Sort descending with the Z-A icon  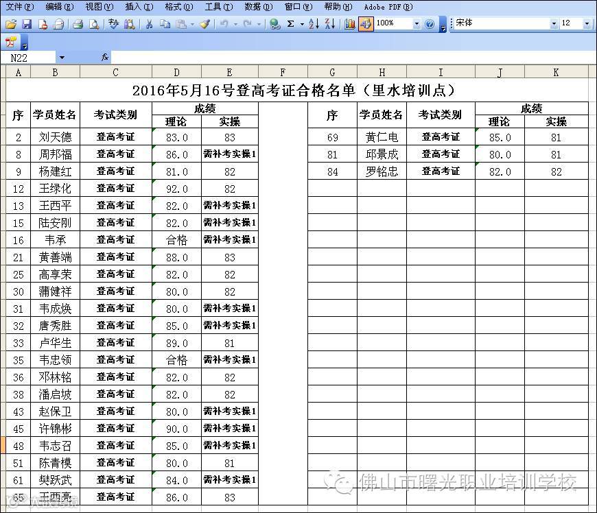tap(330, 24)
